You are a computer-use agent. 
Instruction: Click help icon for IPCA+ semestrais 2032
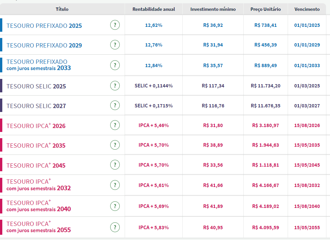[115, 185]
